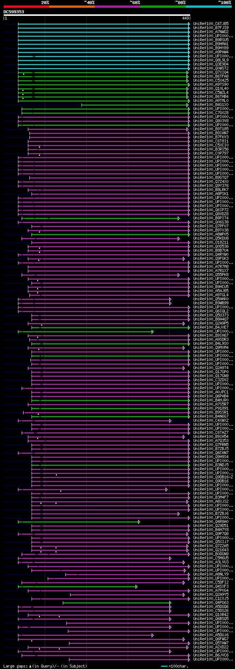Select the UniRef100_Q9DB16-2 label
This screenshot has width=235, height=669.
[x=213, y=477]
